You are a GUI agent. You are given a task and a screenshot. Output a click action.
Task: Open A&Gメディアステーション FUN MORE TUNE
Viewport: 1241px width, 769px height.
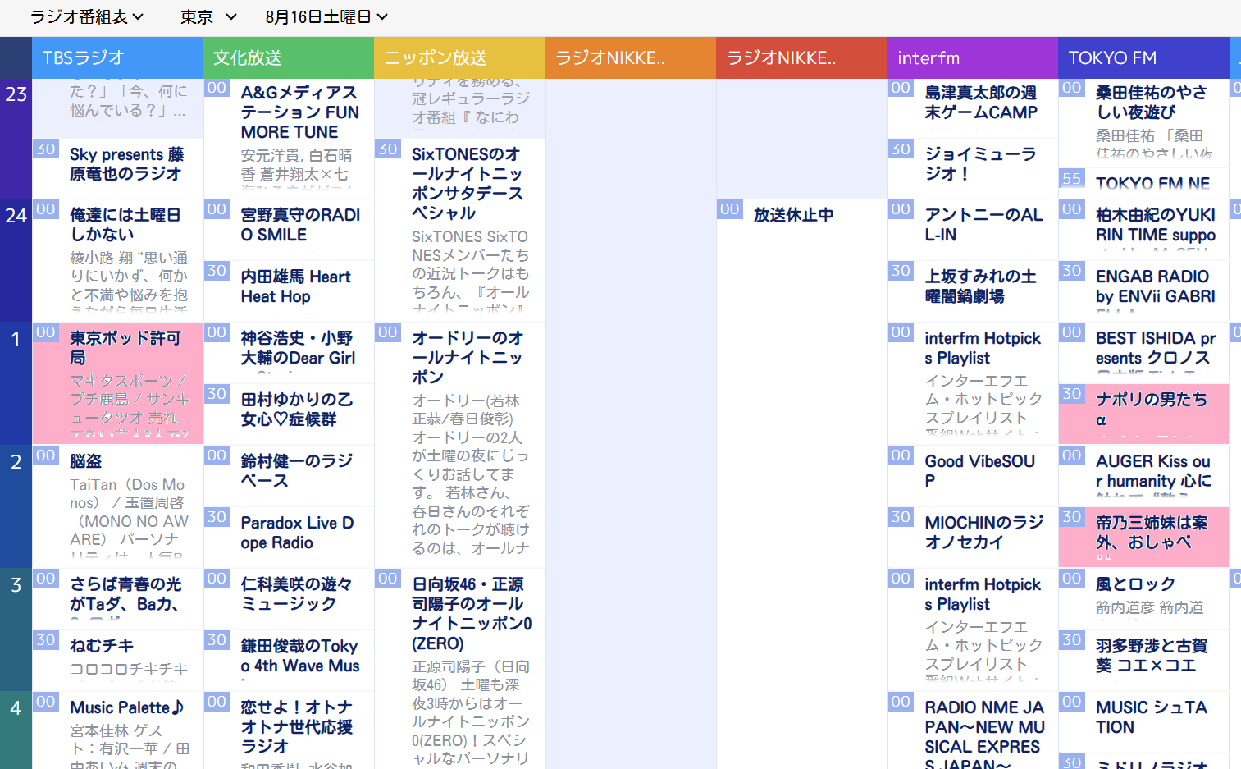coord(289,138)
